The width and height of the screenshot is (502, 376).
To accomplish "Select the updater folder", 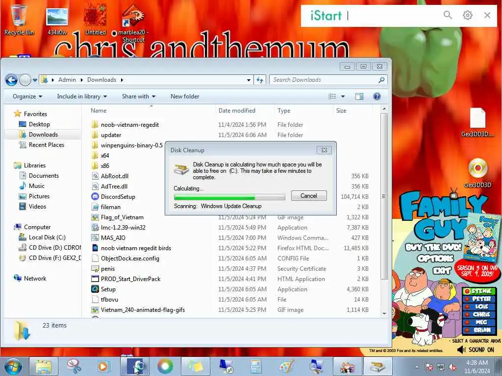I will point(111,135).
